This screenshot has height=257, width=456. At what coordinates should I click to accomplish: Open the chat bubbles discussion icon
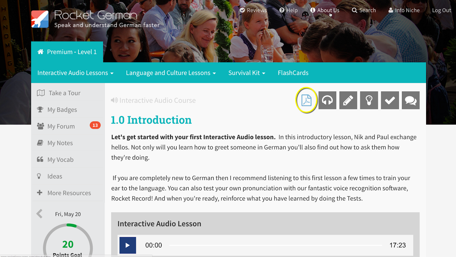pos(411,100)
